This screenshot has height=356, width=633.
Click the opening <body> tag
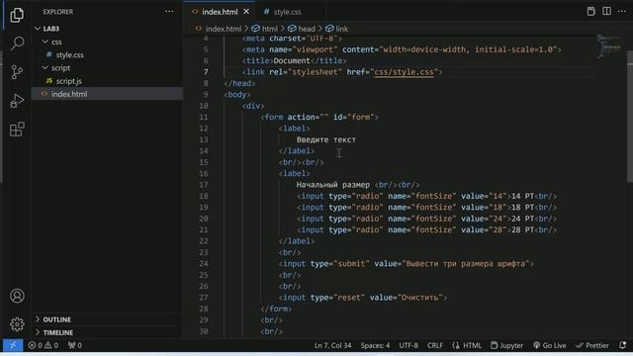point(237,95)
